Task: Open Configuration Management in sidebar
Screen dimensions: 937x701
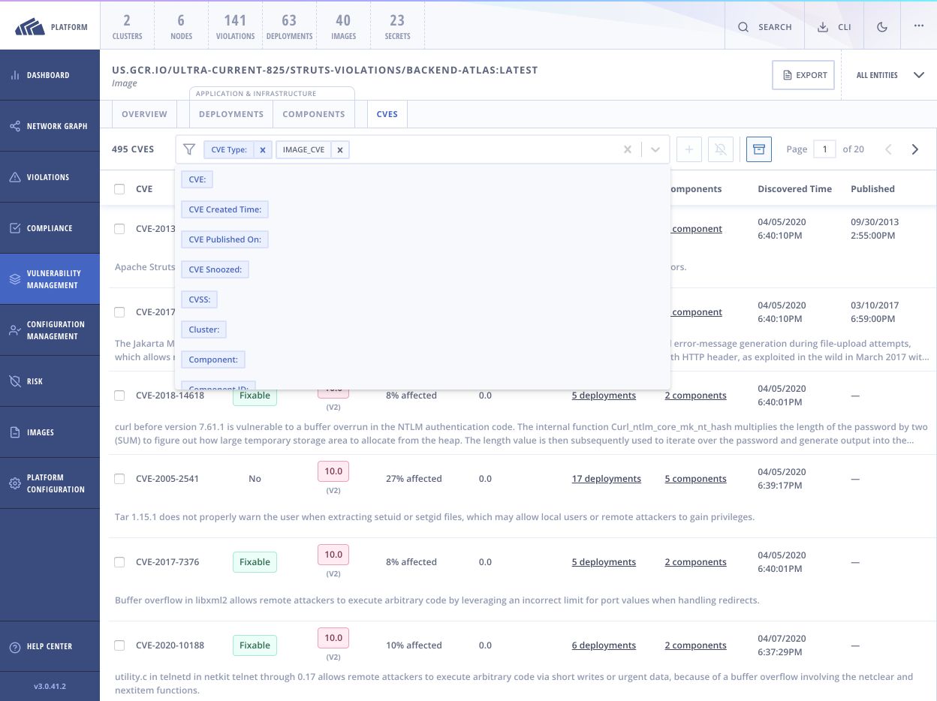Action: click(x=50, y=330)
